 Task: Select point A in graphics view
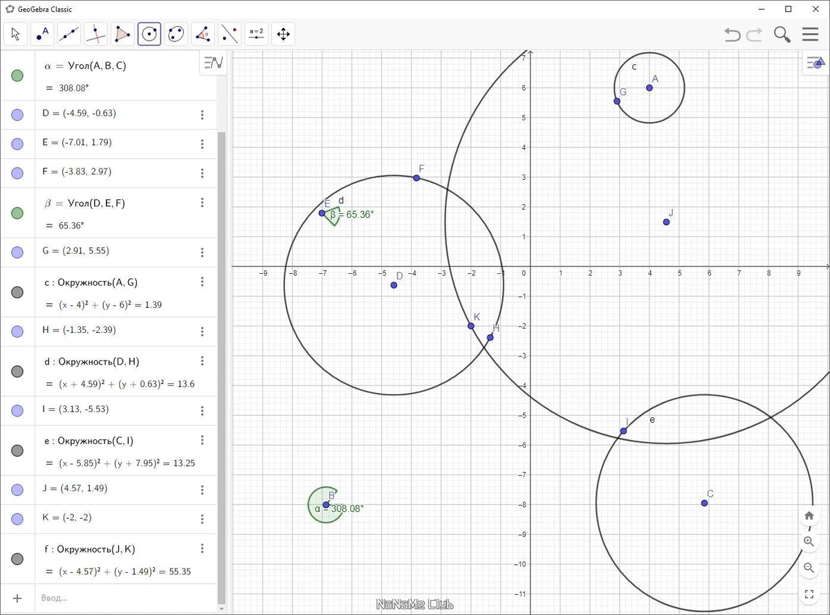click(649, 88)
